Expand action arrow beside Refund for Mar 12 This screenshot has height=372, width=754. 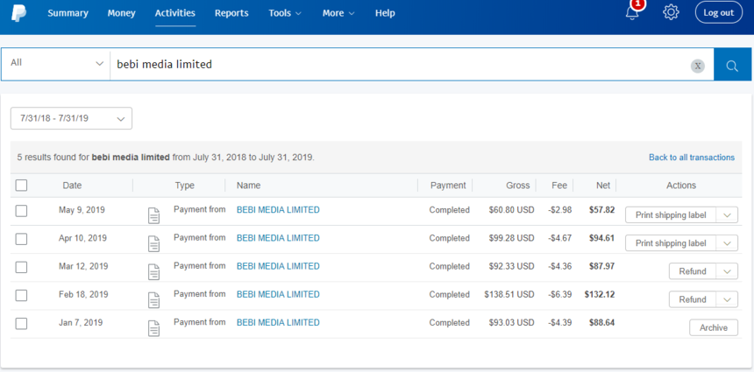coord(727,271)
